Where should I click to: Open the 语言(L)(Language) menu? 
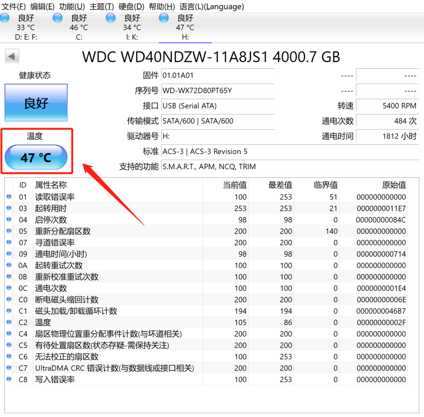tap(212, 6)
